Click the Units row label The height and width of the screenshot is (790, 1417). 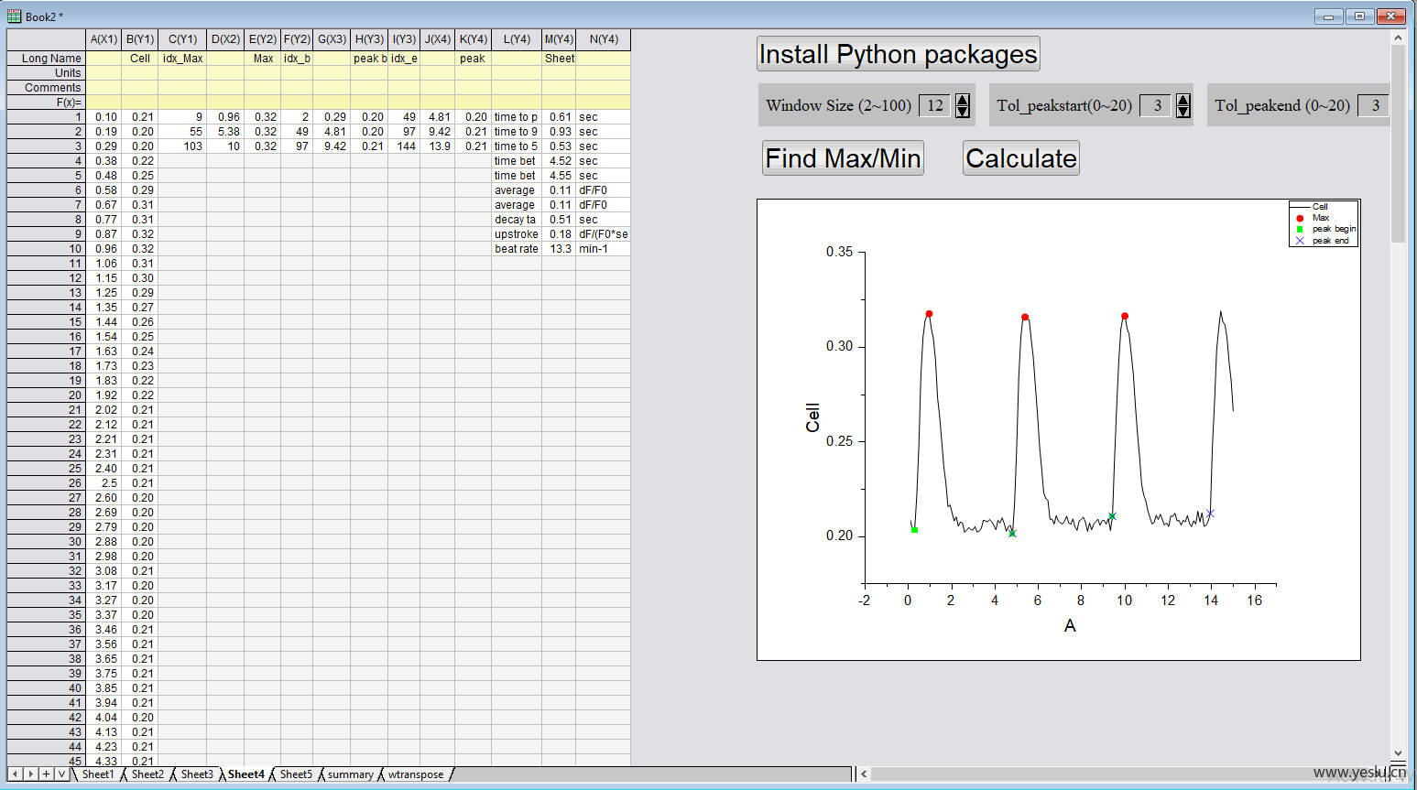click(x=47, y=73)
